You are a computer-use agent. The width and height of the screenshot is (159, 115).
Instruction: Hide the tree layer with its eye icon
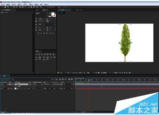pos(1,84)
